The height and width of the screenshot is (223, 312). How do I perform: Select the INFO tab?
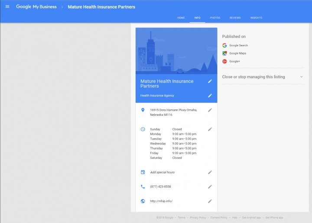[197, 18]
